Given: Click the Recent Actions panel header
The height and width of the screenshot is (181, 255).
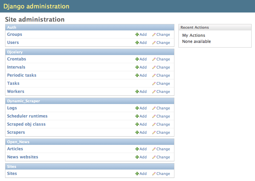Looking at the screenshot, I should click(215, 27).
